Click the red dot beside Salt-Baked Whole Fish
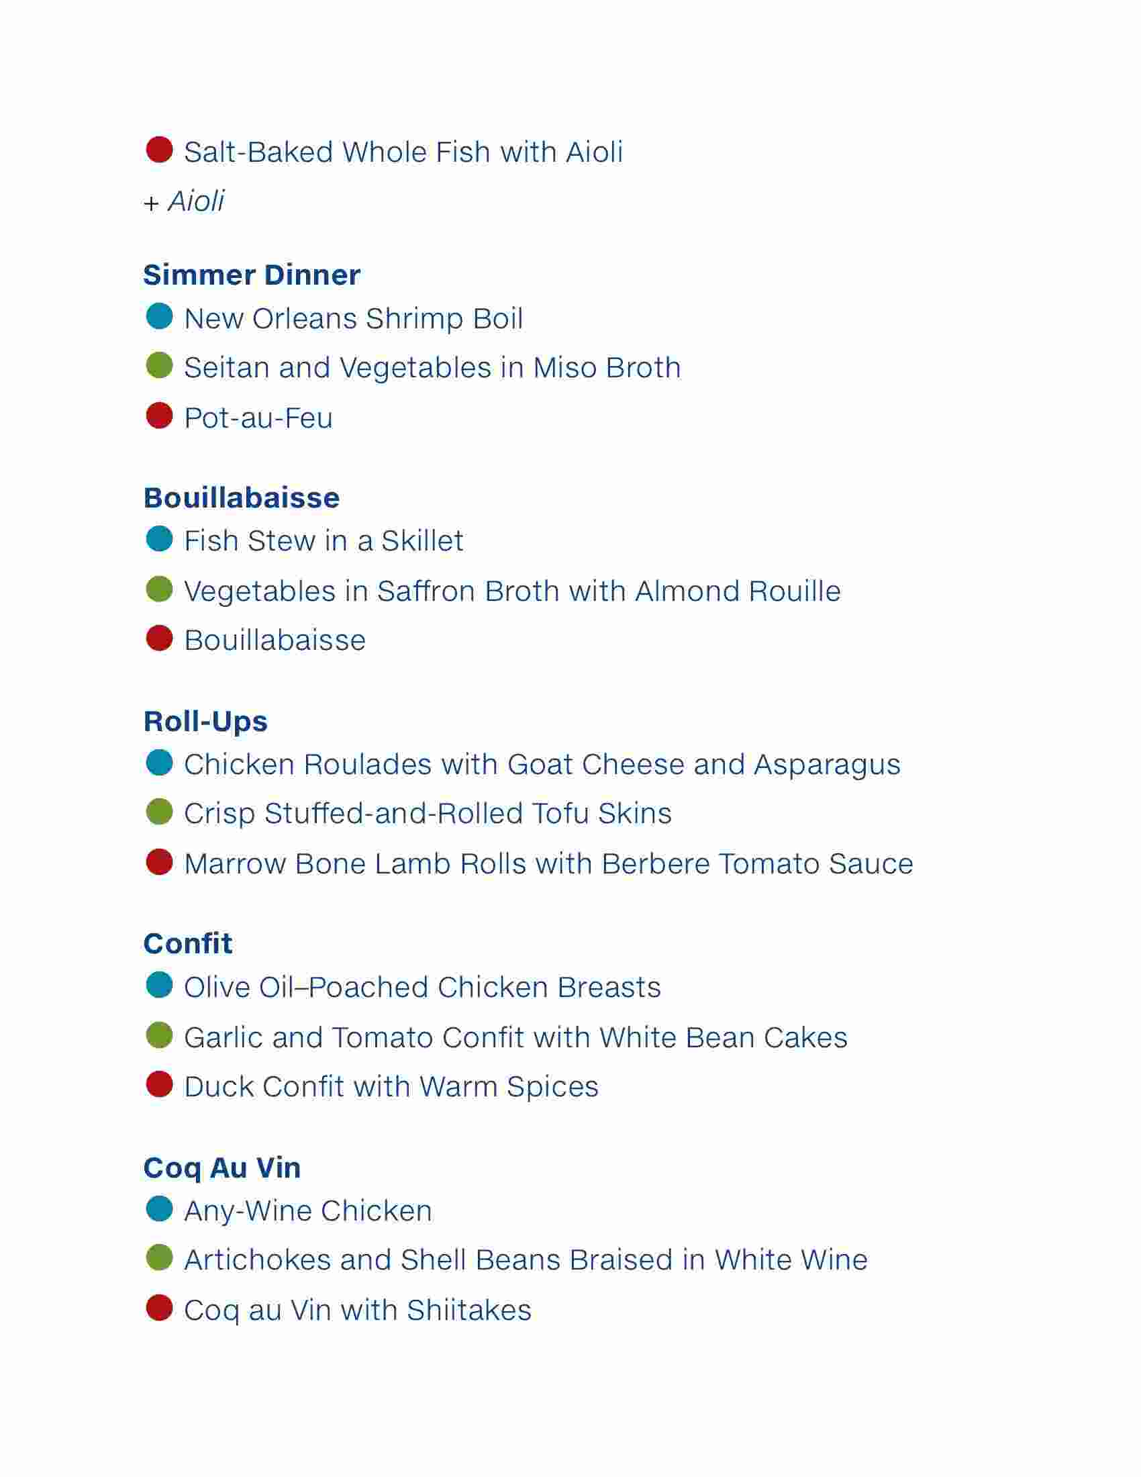The image size is (1141, 1477). [x=160, y=150]
